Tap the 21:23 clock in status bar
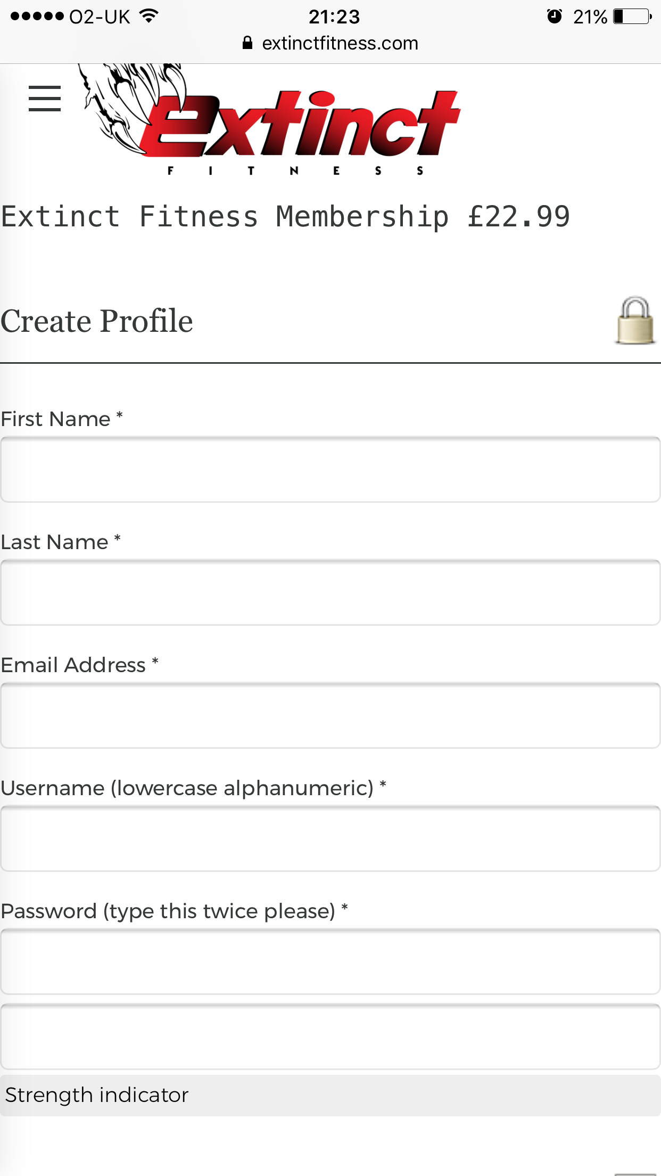The width and height of the screenshot is (661, 1176). [x=334, y=17]
